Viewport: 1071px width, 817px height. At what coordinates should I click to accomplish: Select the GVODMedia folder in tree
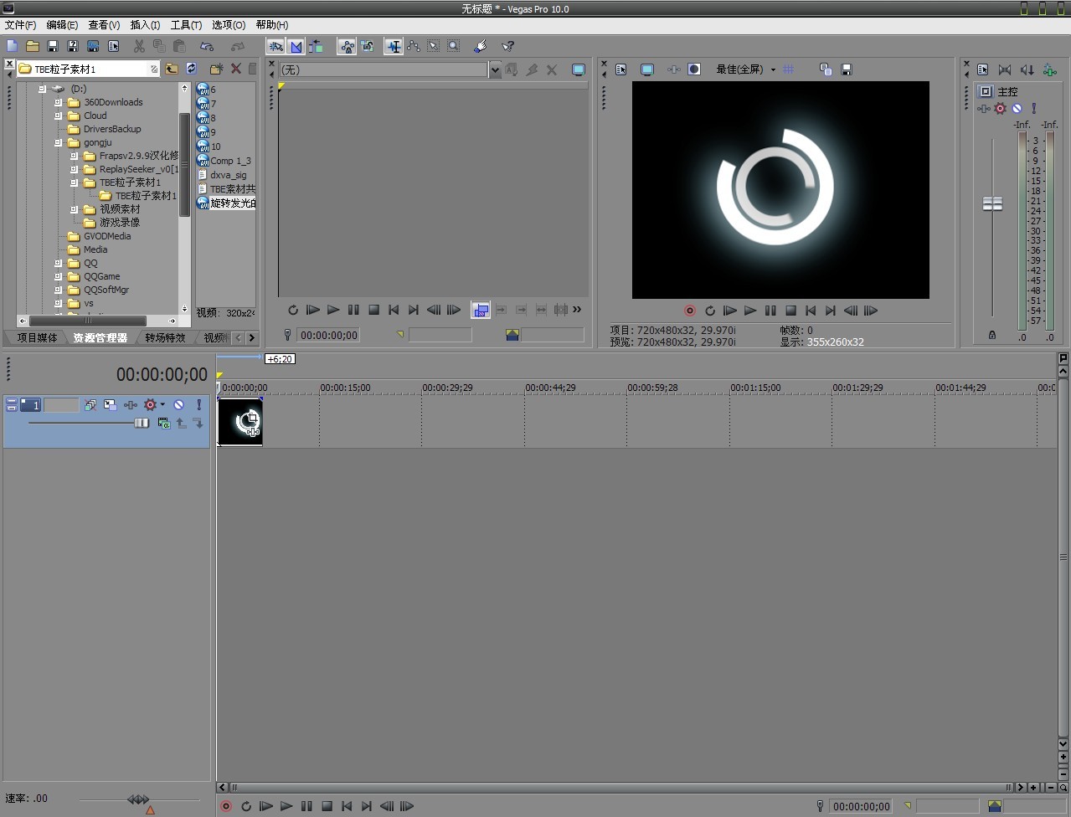[x=107, y=236]
